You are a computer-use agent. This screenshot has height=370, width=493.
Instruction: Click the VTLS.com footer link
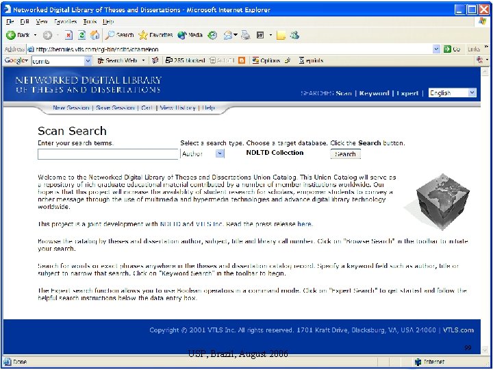click(458, 330)
